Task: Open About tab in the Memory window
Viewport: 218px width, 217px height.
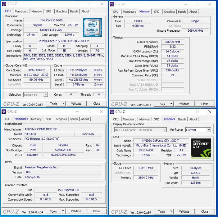Action: tap(193, 12)
